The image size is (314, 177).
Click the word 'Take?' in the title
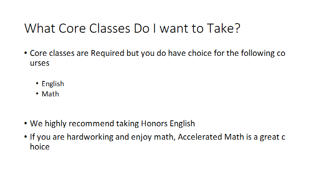point(223,28)
